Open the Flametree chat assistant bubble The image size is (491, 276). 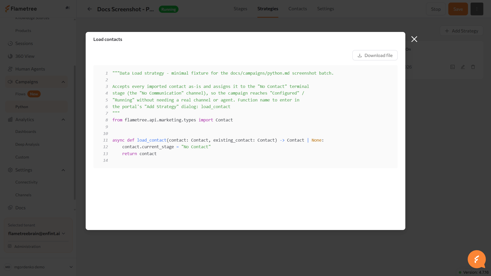(x=477, y=259)
